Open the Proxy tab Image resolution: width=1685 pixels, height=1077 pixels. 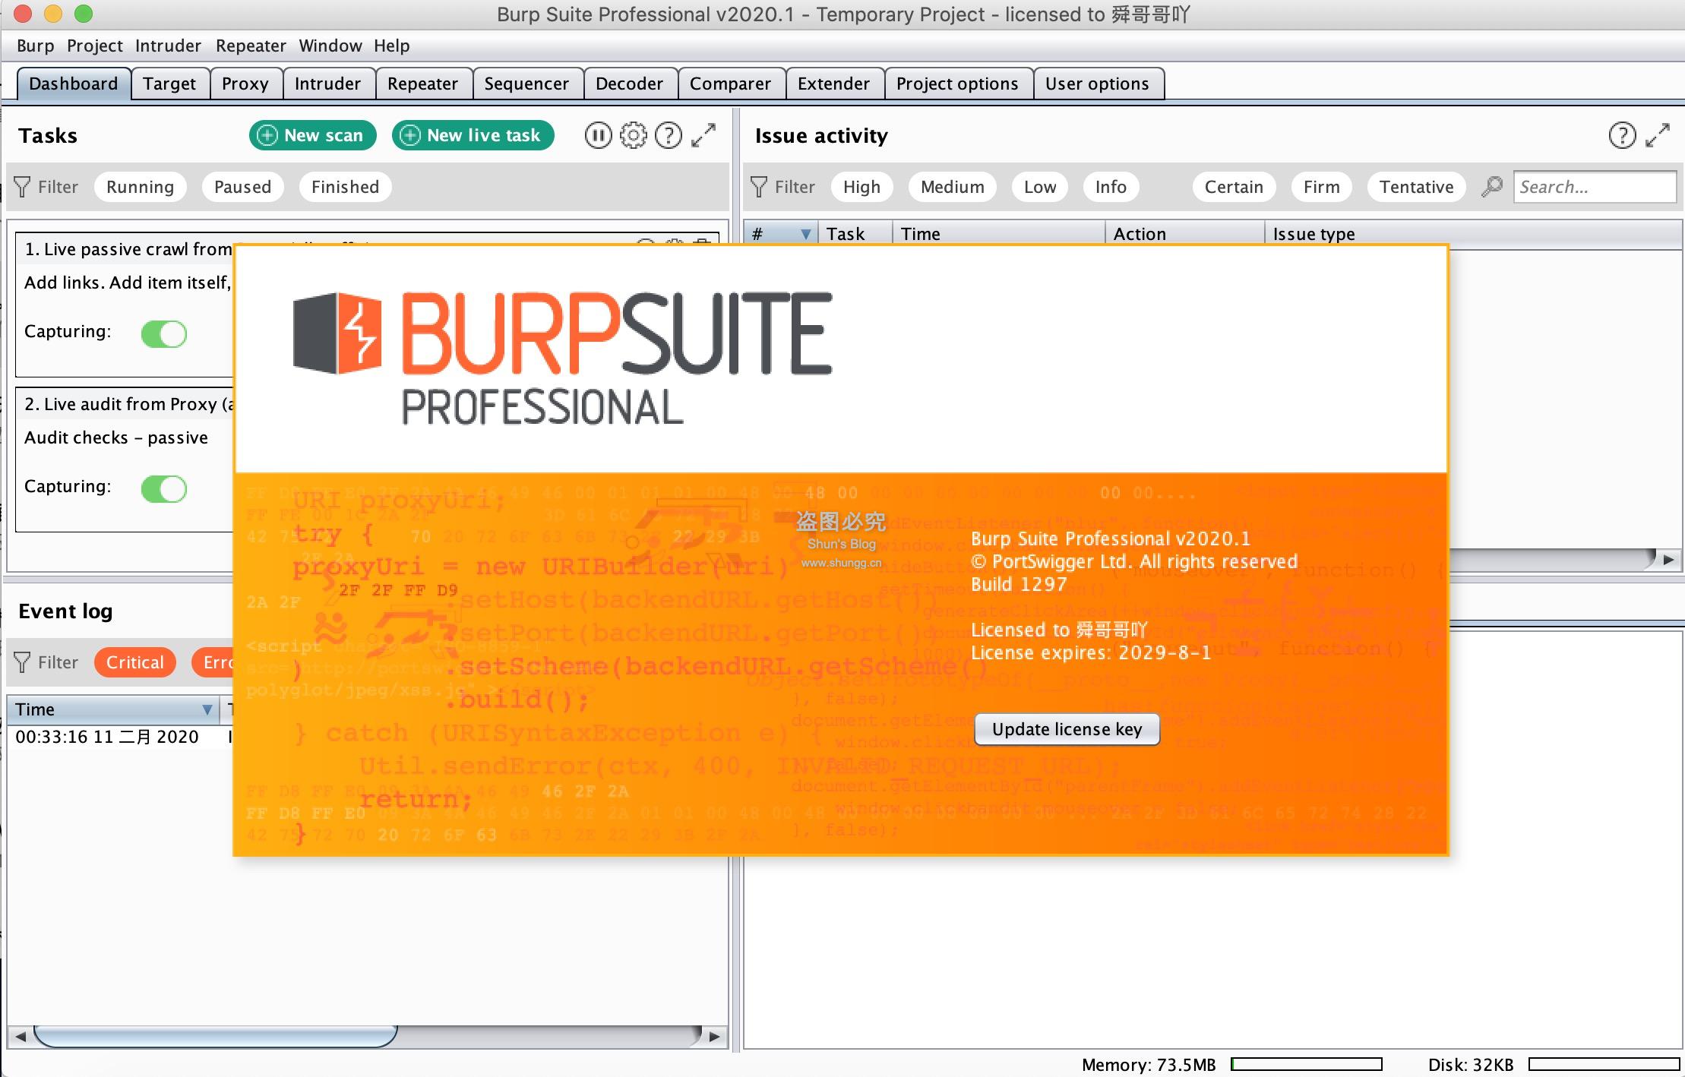245,84
